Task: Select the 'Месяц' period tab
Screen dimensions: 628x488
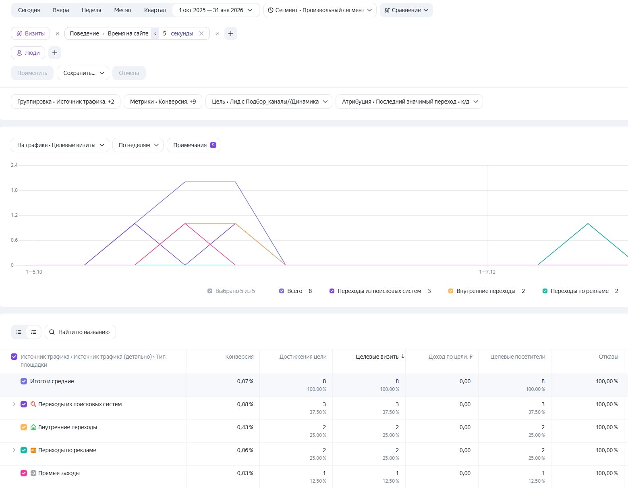Action: (123, 10)
